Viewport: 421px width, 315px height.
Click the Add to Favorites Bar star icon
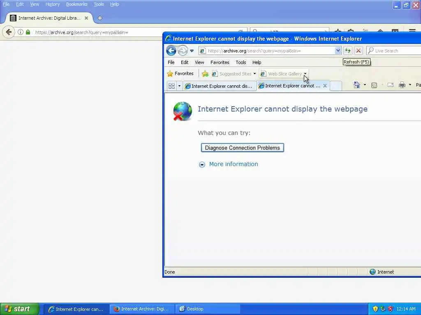[x=205, y=74]
